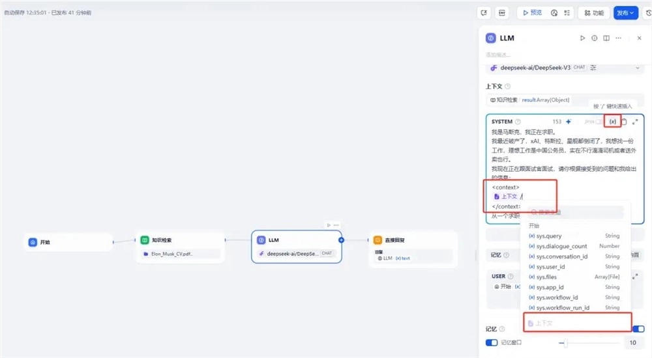Click the 上下文 variable chip in SYSTEM prompt

505,197
